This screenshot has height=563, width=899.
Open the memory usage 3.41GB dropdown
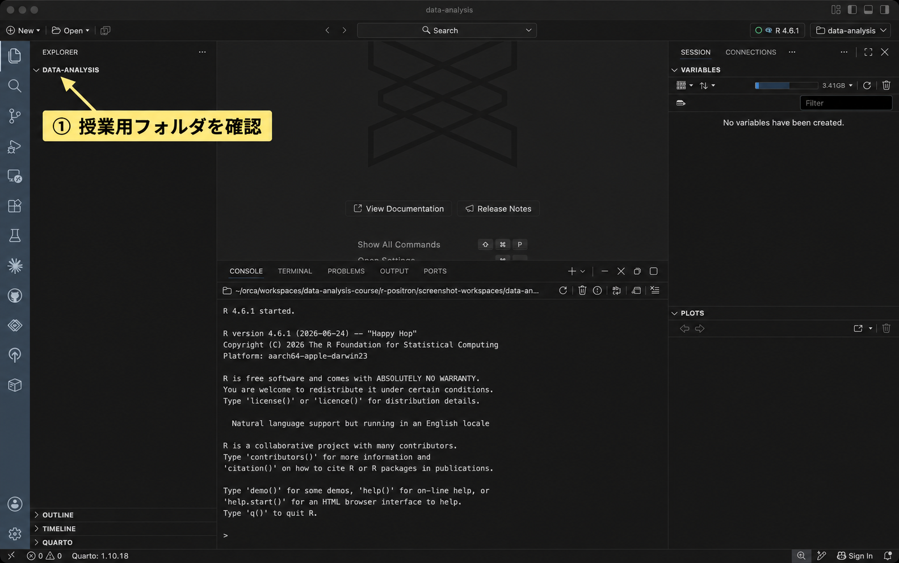click(x=837, y=86)
